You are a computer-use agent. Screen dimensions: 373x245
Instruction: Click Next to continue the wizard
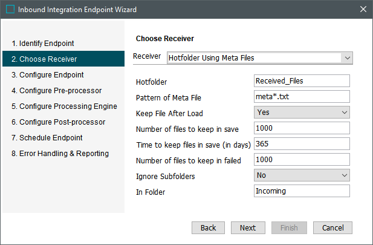pyautogui.click(x=247, y=228)
